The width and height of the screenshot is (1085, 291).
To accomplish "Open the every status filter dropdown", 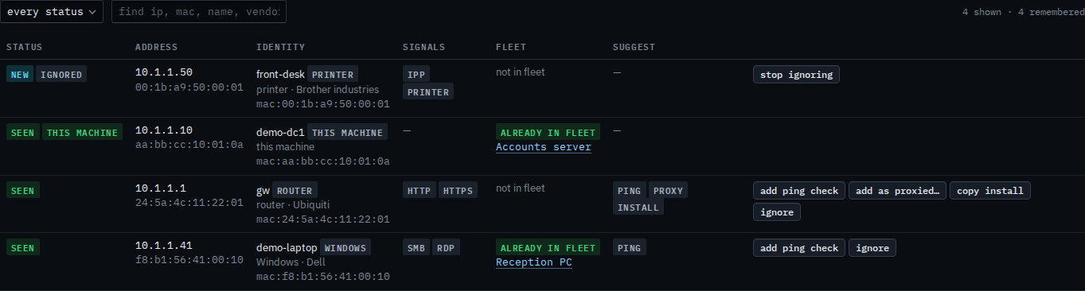I will [x=52, y=12].
